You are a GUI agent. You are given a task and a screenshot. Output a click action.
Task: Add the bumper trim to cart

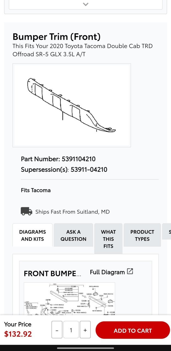[133, 330]
